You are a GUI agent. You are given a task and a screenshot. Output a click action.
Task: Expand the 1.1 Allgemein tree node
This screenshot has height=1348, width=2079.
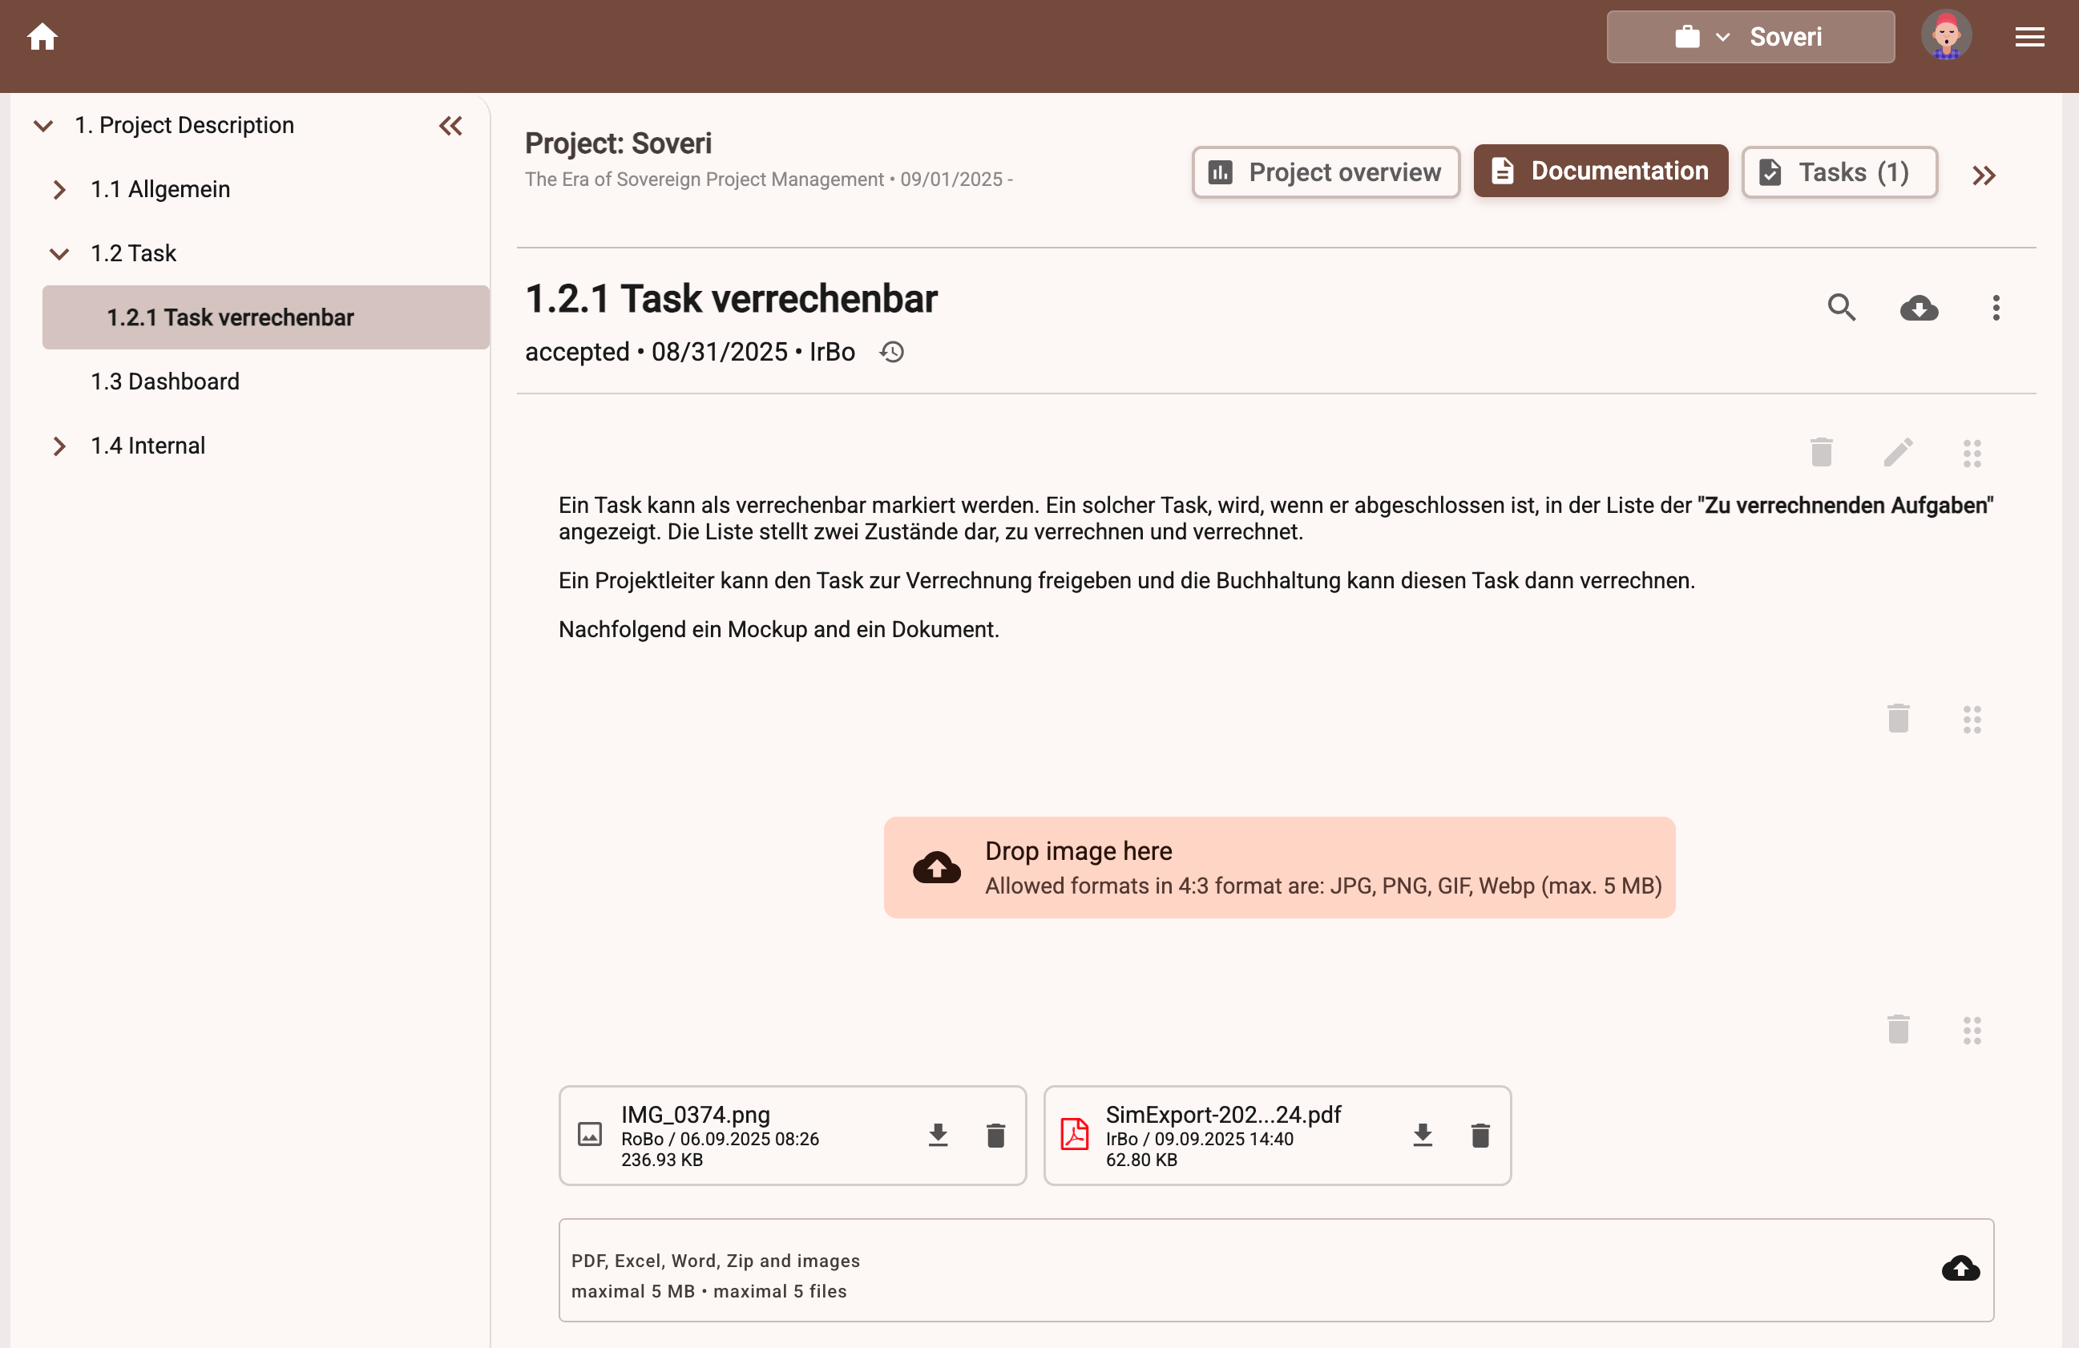tap(59, 190)
